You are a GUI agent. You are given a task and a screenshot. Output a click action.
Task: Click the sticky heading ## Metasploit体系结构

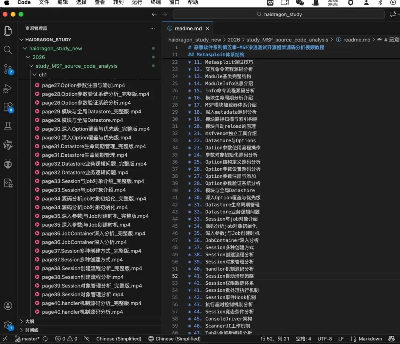click(x=216, y=54)
